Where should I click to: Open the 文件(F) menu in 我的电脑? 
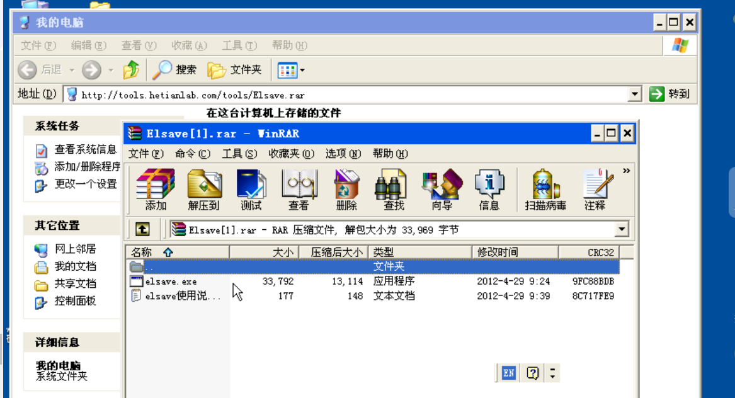pos(38,45)
